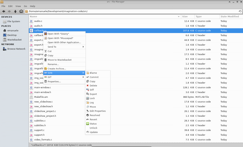Click the SVN Update circular arrow icon
Viewport: 243px width, 147px height.
87,132
